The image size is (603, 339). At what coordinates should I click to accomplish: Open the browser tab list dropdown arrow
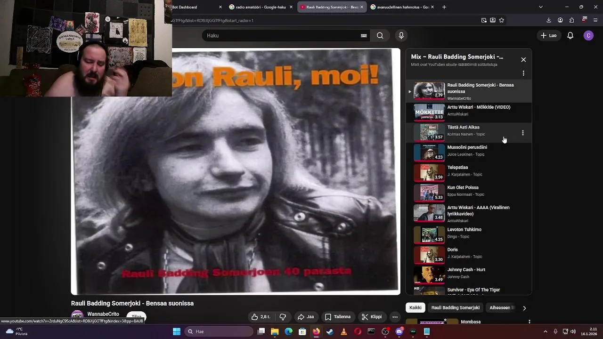pyautogui.click(x=540, y=7)
